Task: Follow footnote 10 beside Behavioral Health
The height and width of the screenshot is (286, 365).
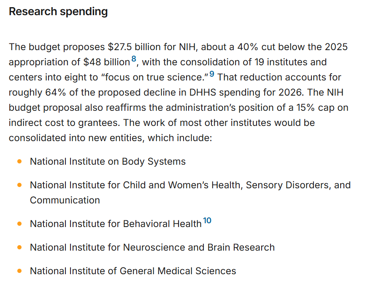Action: (x=207, y=221)
